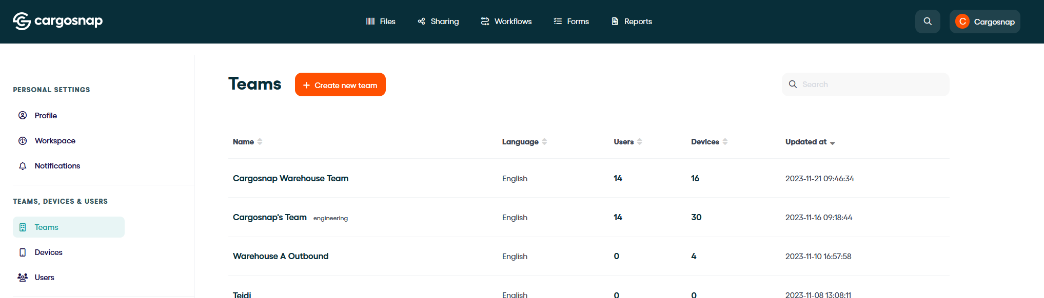The height and width of the screenshot is (298, 1044).
Task: Click English language of Warehouse A Outbound
Action: coord(515,257)
